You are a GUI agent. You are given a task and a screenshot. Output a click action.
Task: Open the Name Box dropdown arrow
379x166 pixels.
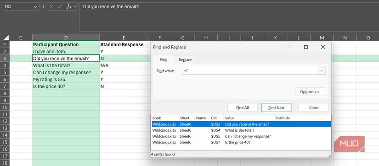[36, 7]
